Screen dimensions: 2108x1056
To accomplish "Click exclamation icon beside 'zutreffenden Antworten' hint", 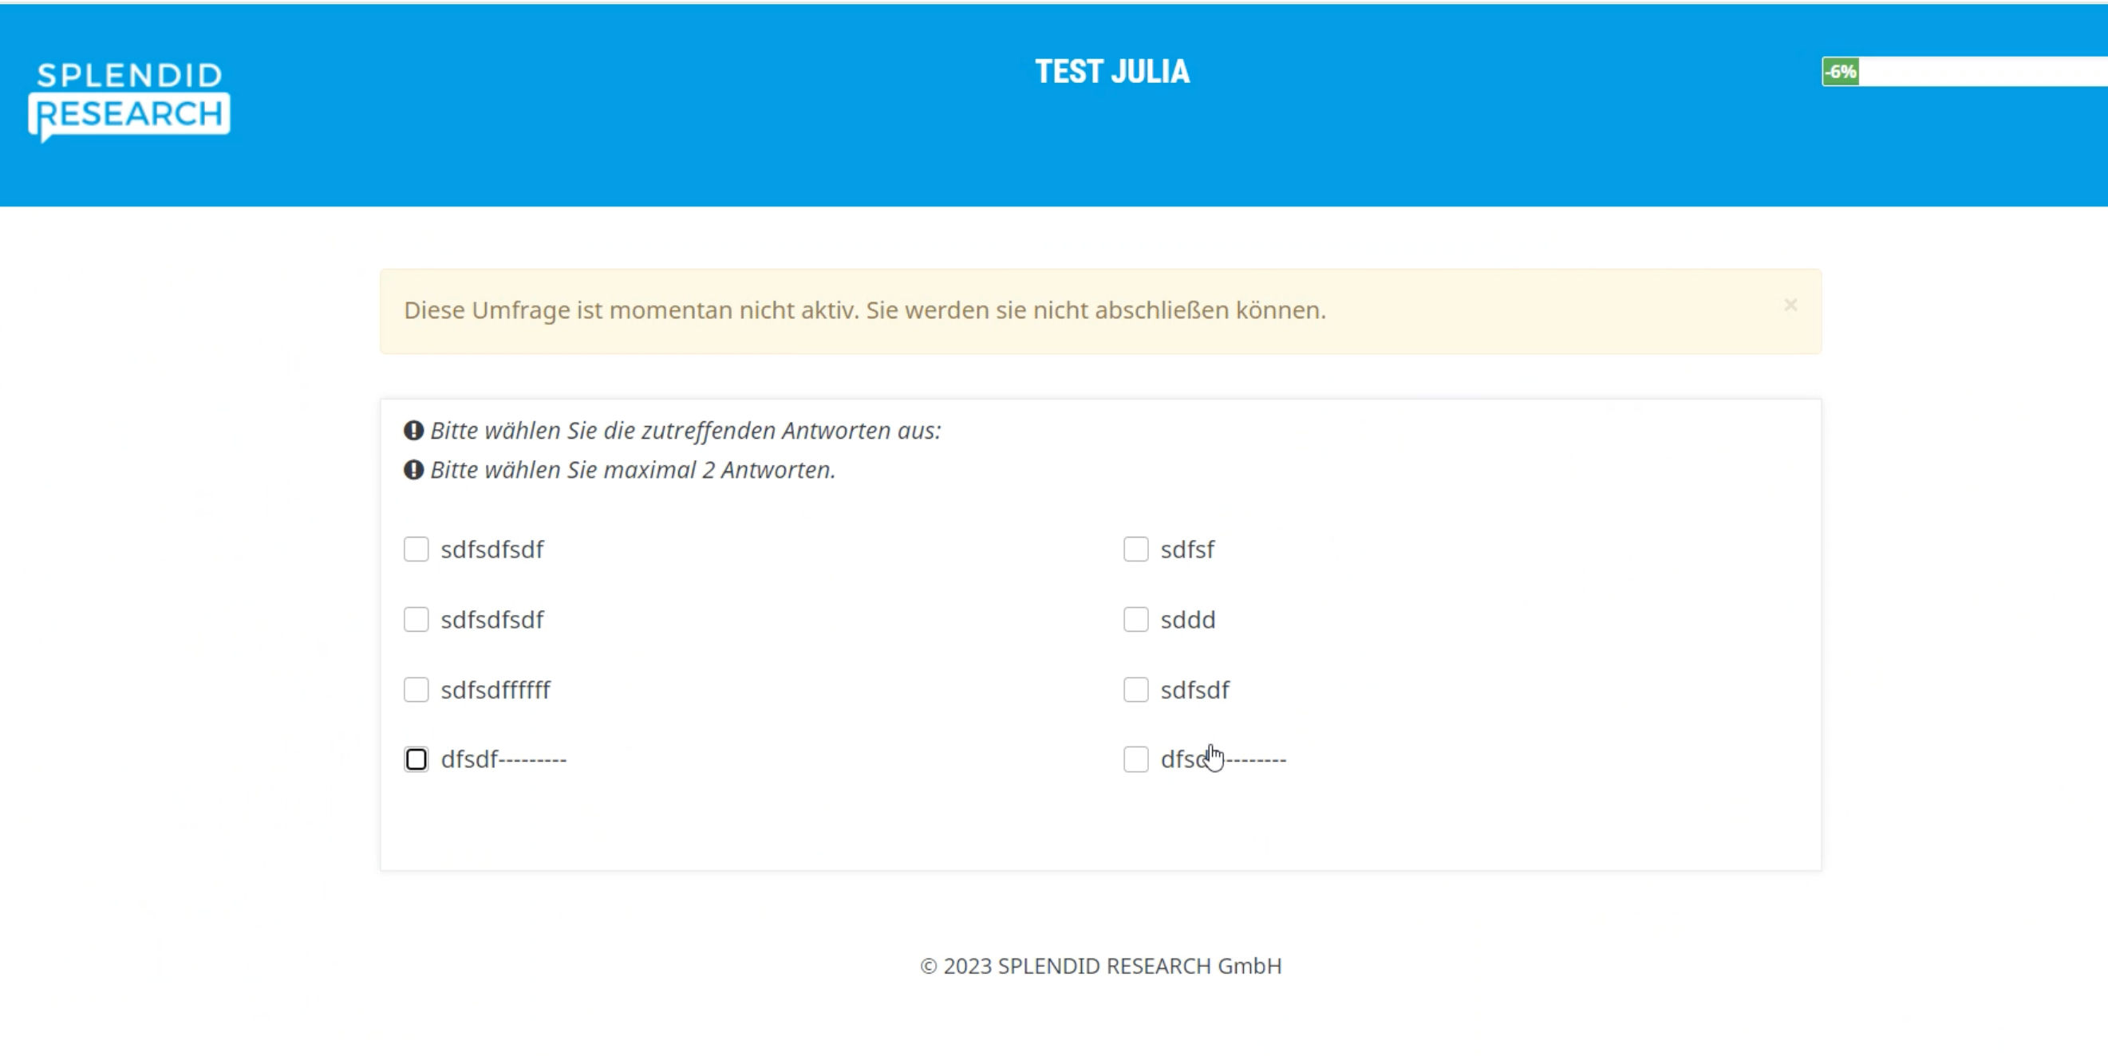I will click(413, 430).
